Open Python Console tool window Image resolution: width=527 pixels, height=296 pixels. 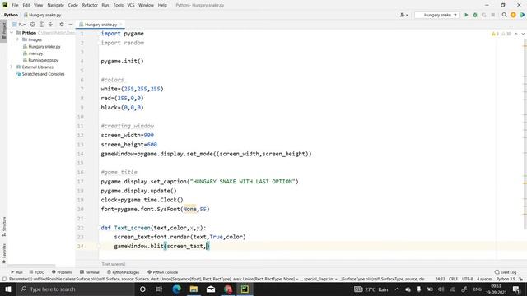point(163,272)
